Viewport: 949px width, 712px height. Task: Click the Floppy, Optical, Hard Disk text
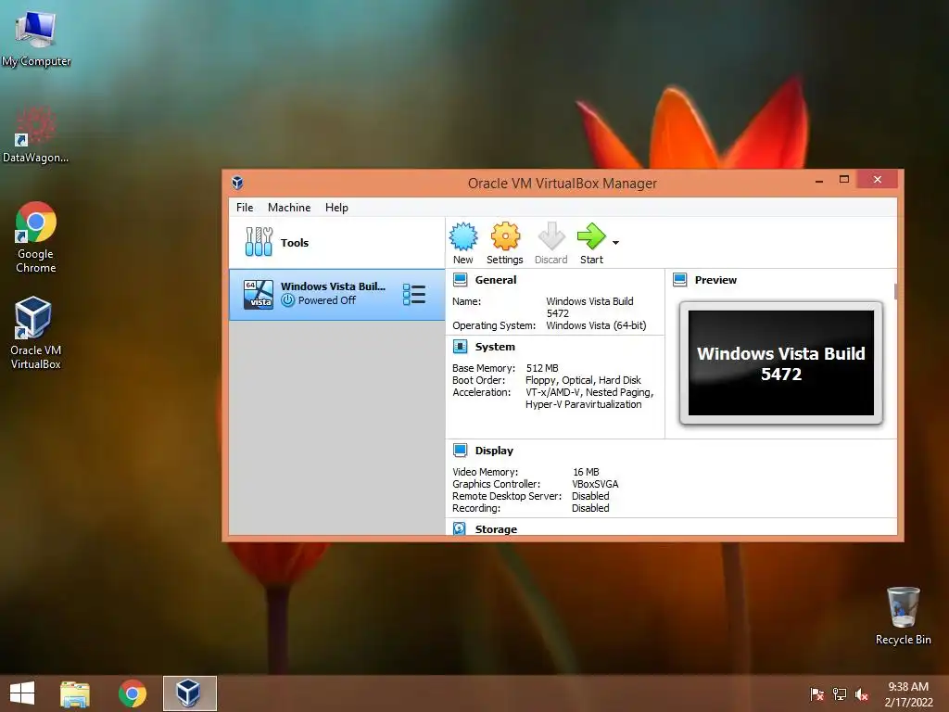click(583, 380)
